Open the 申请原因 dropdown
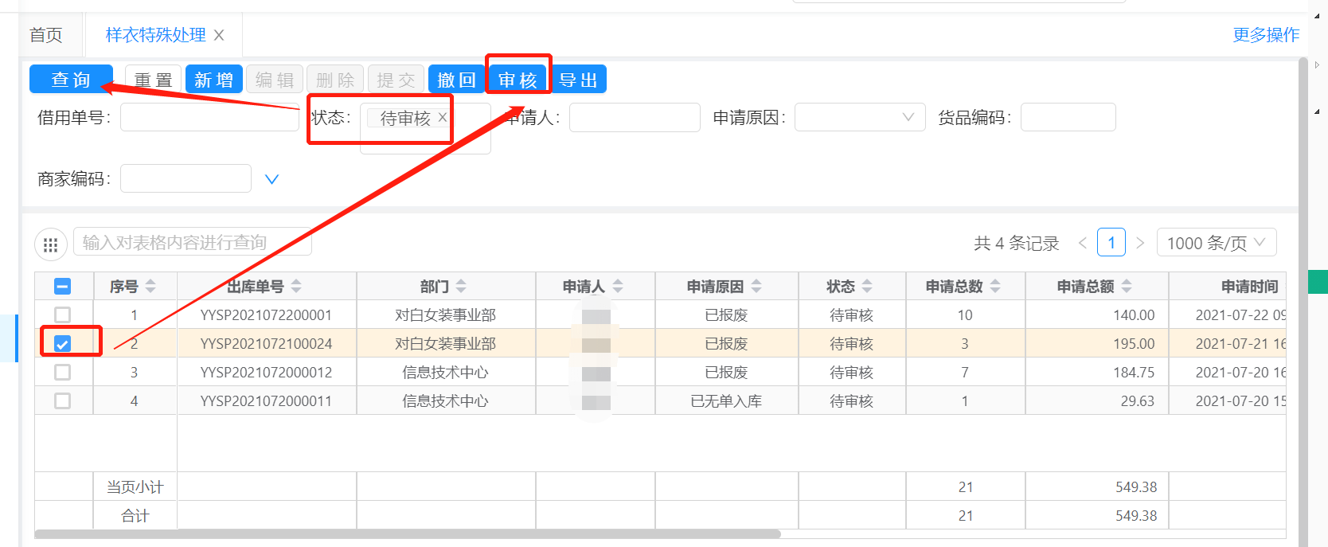 [x=860, y=118]
